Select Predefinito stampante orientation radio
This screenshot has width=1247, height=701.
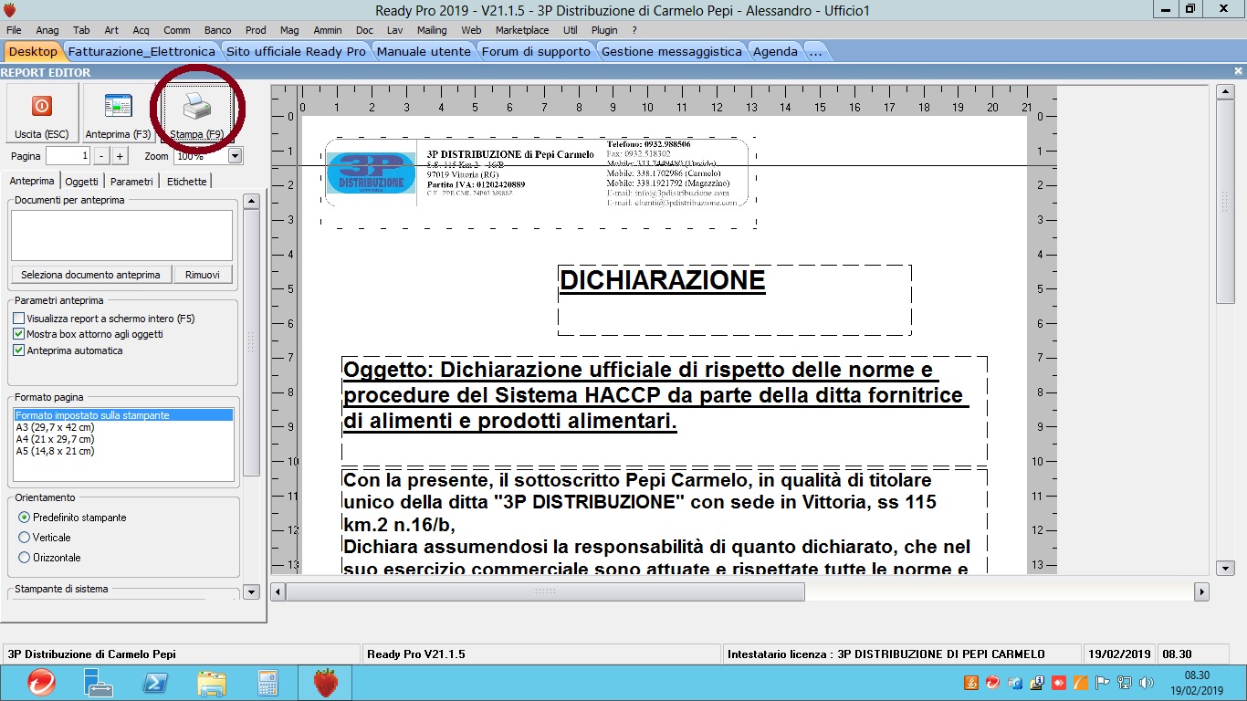pyautogui.click(x=25, y=518)
